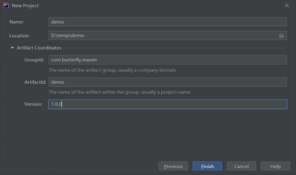Focus the Name input field containing demo
The image size is (296, 175).
coord(168,22)
